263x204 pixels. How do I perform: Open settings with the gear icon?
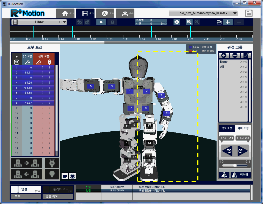(177, 22)
